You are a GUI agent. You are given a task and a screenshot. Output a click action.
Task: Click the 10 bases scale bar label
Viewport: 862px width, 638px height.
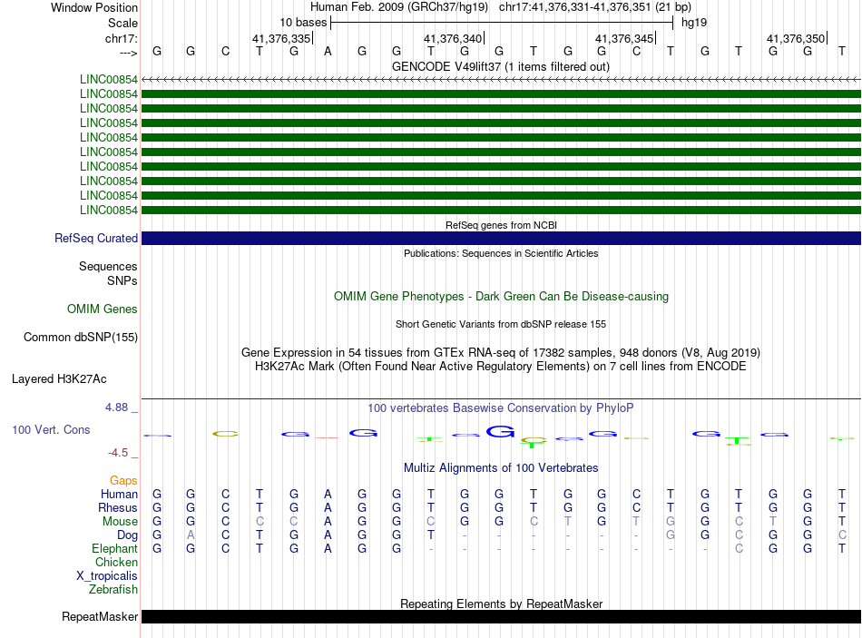[303, 23]
